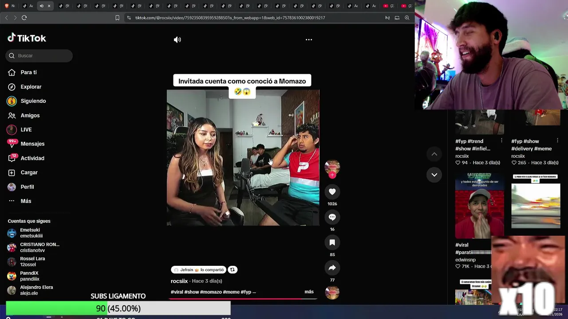The width and height of the screenshot is (568, 319).
Task: Click the 94 likes heart on rocsiix card
Action: click(x=458, y=163)
